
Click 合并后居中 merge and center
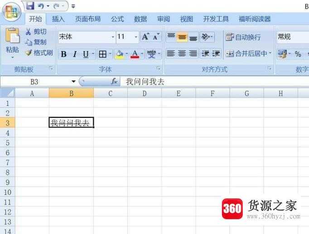coord(247,53)
